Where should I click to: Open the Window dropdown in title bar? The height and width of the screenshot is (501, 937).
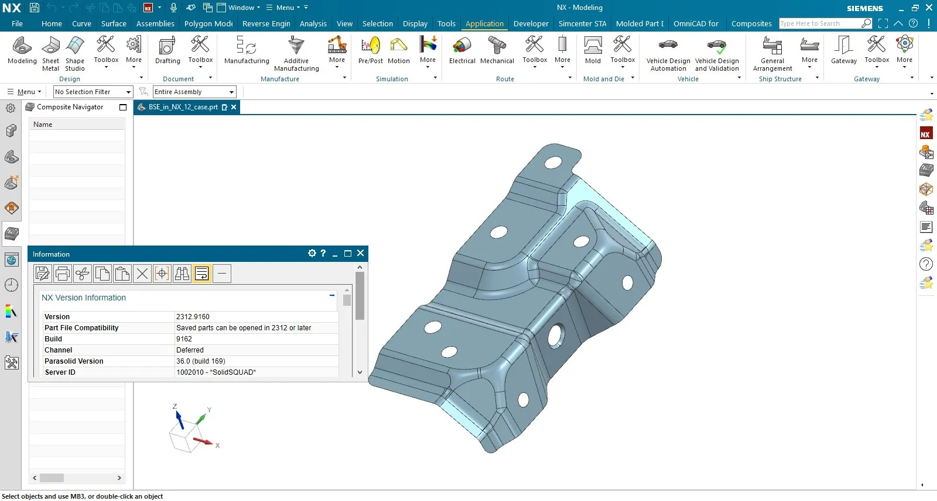(x=239, y=8)
